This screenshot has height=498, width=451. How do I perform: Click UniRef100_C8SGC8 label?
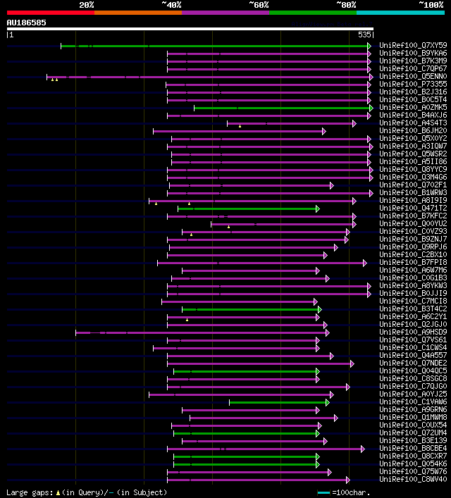point(413,378)
